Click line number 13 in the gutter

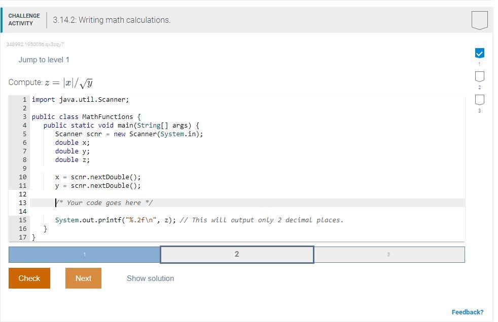tap(23, 203)
